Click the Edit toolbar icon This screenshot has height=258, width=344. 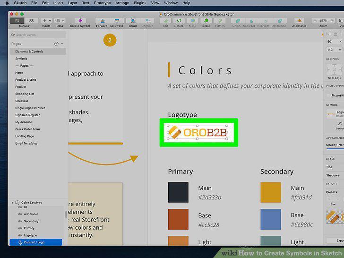tap(166, 21)
